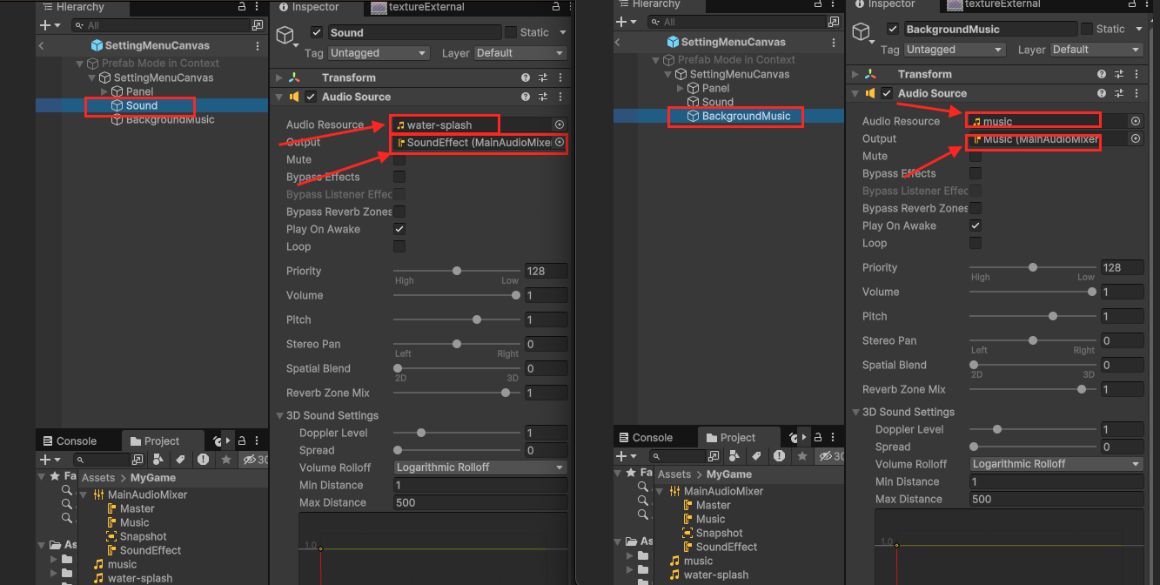Toggle Static checkbox for Sound object
Screen dimensions: 1160x585
pyautogui.click(x=510, y=32)
